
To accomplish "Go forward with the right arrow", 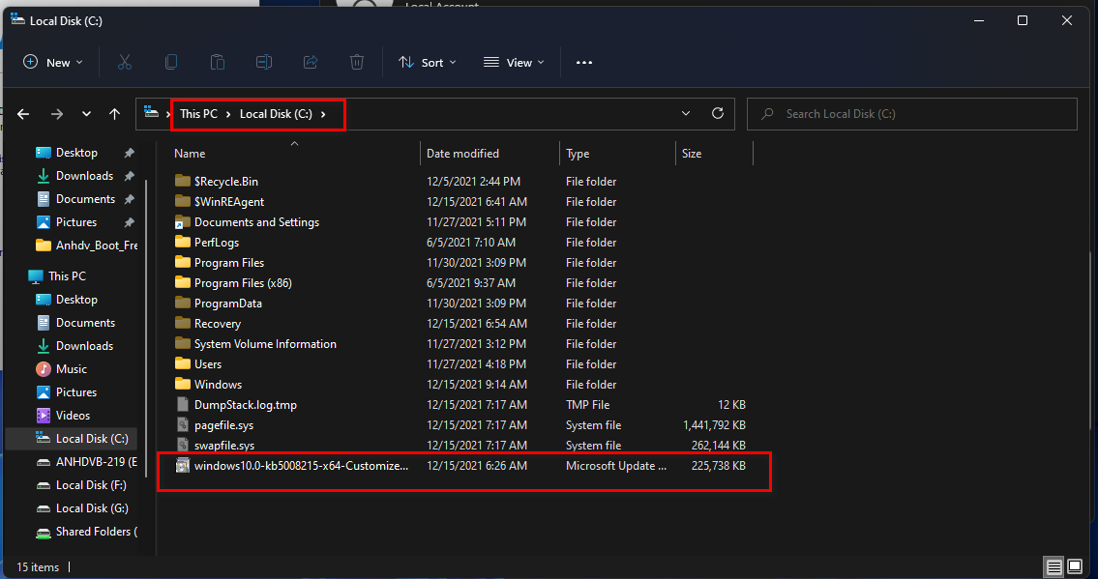I will (x=57, y=114).
